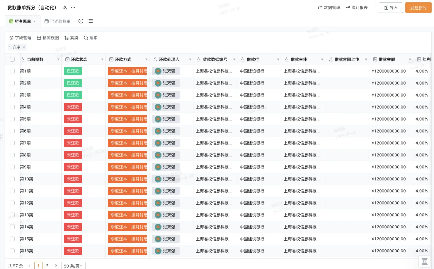The height and width of the screenshot is (269, 434).
Task: Click the 导入 import button
Action: pos(391,8)
